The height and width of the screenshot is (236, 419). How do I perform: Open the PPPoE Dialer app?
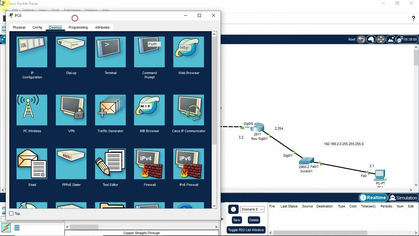[71, 164]
